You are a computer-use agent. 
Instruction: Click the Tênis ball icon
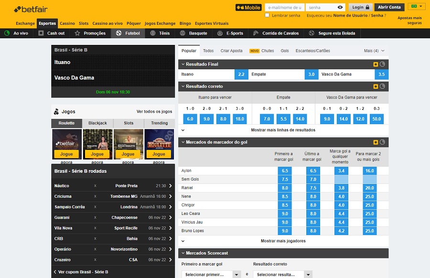[x=153, y=33]
